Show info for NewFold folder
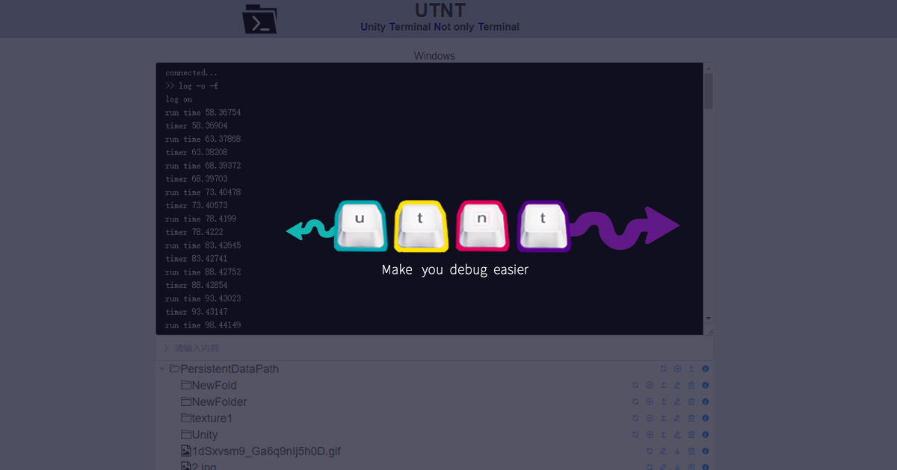The image size is (897, 470). coord(706,385)
